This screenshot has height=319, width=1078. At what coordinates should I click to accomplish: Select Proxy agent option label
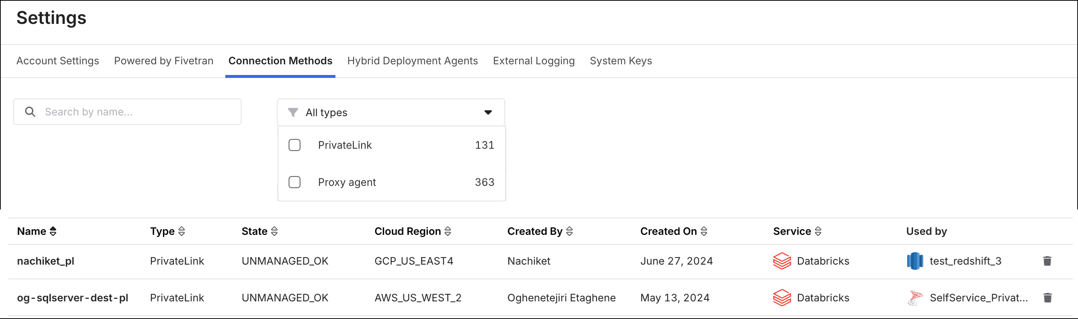click(347, 182)
